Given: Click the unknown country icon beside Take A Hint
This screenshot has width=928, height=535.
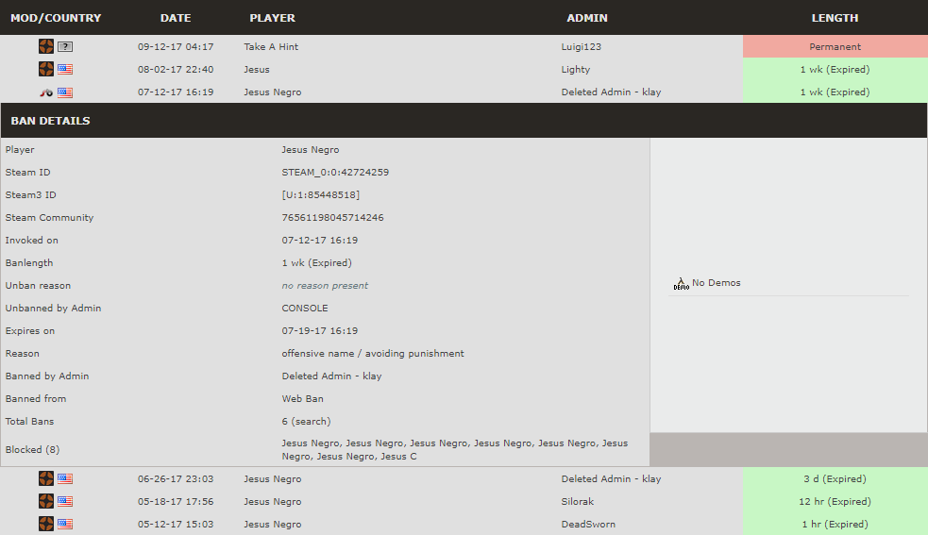Looking at the screenshot, I should tap(64, 46).
